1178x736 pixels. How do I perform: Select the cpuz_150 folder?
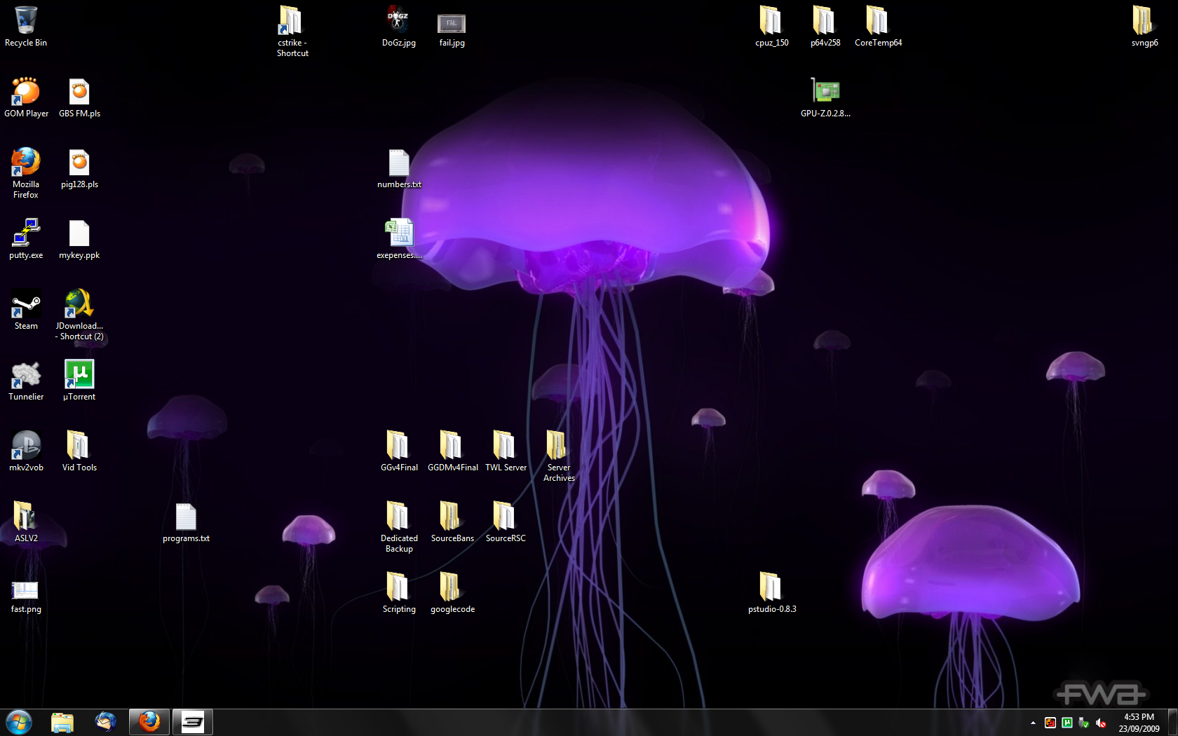pyautogui.click(x=772, y=27)
